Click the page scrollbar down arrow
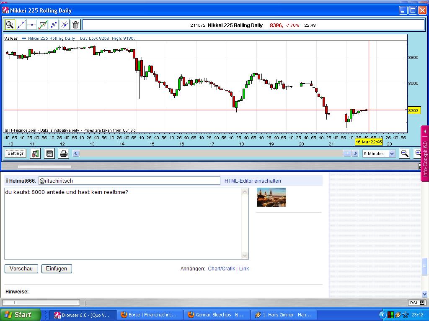The image size is (429, 321). pyautogui.click(x=425, y=294)
